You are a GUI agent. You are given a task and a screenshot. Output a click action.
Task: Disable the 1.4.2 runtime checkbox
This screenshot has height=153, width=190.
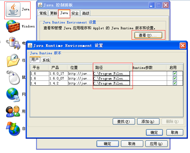[x=175, y=83]
